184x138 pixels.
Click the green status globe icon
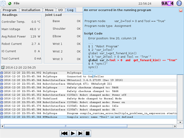coord(10,3)
